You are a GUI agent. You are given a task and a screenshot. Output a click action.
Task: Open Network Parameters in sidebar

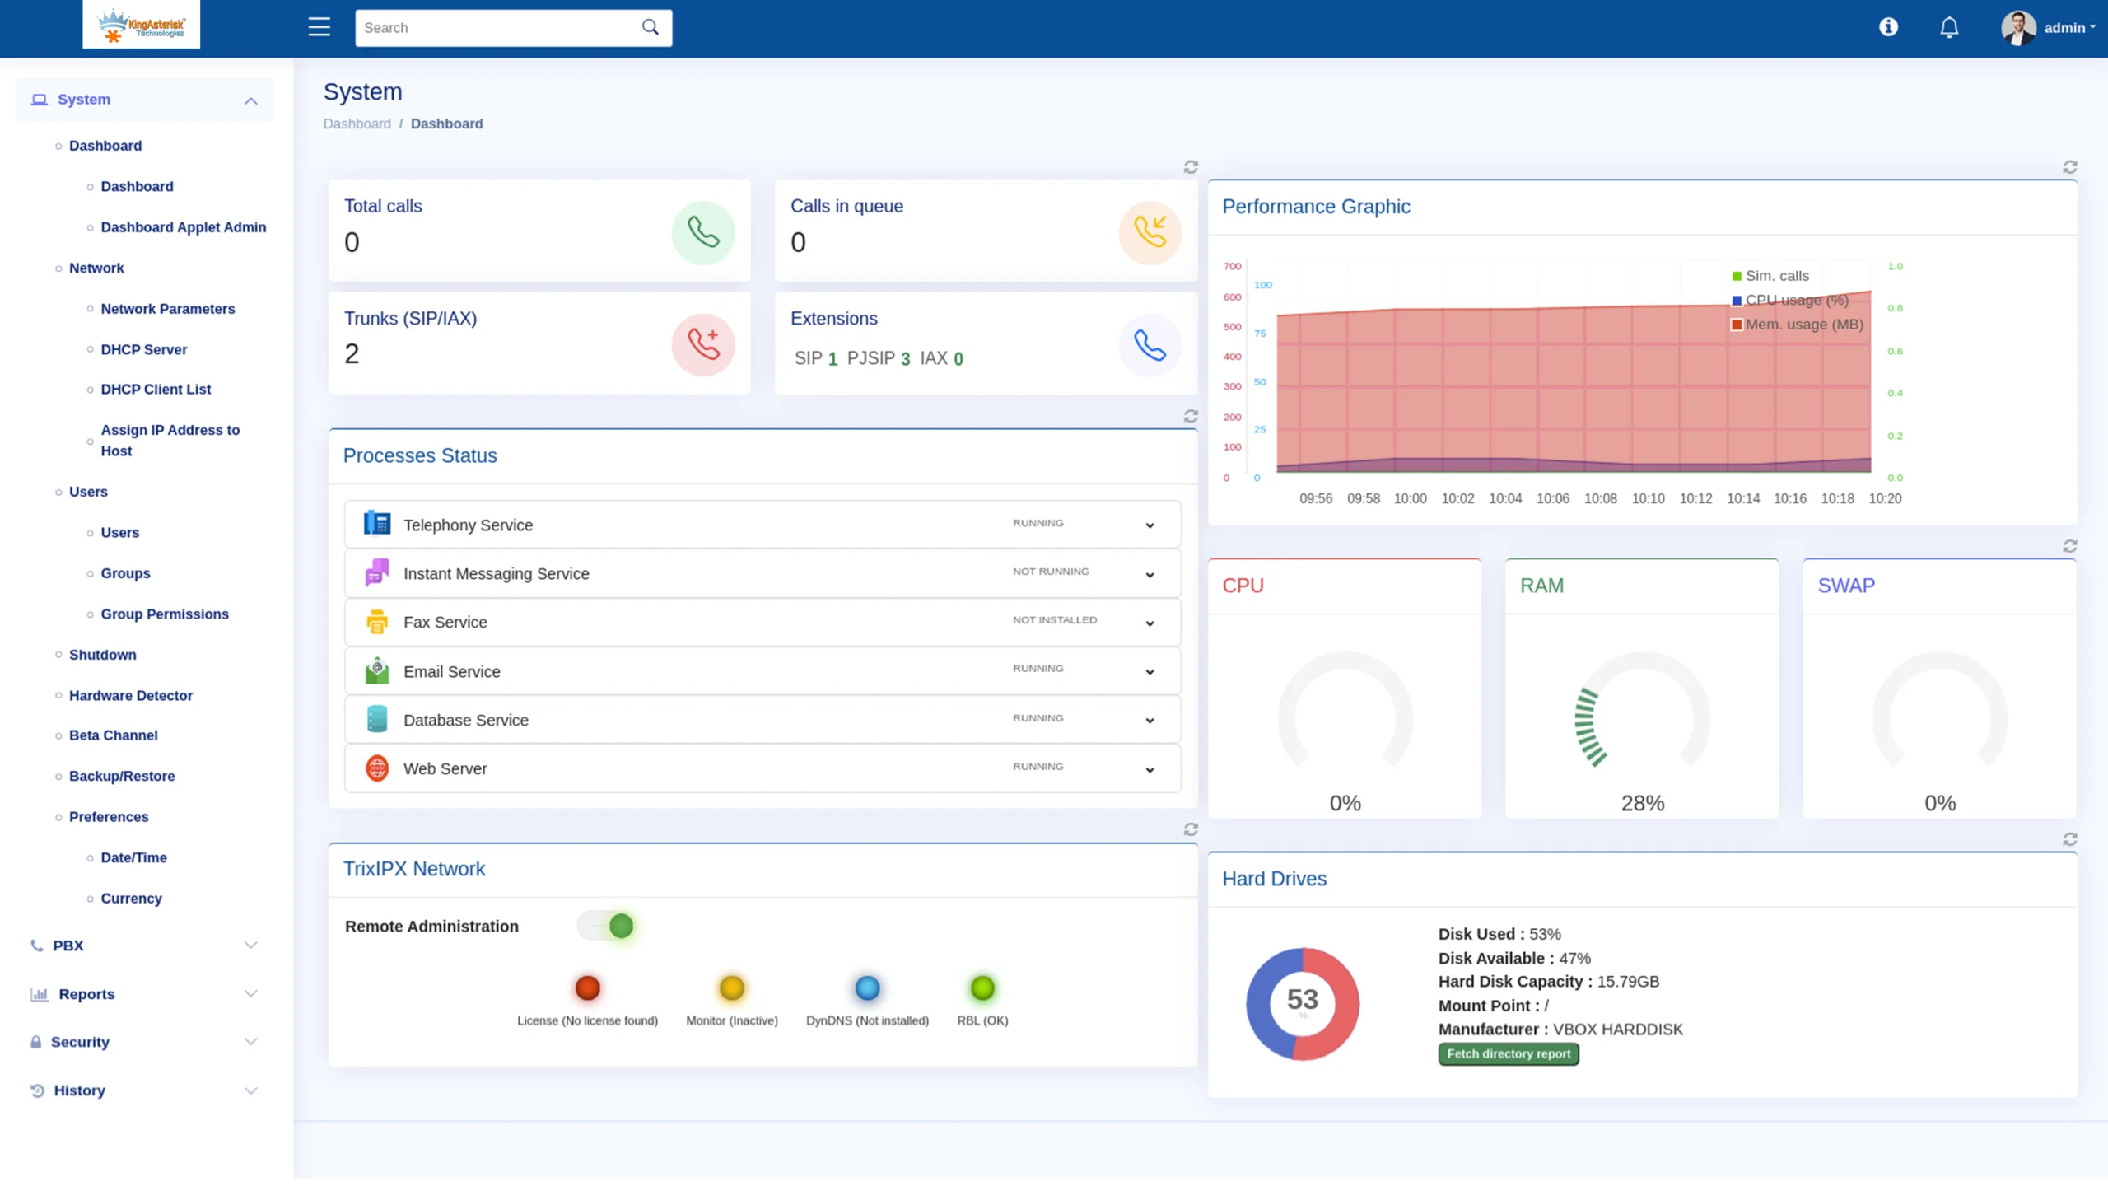click(x=168, y=309)
